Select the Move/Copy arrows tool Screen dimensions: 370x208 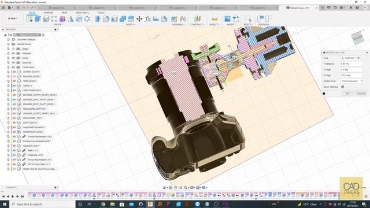click(x=139, y=18)
